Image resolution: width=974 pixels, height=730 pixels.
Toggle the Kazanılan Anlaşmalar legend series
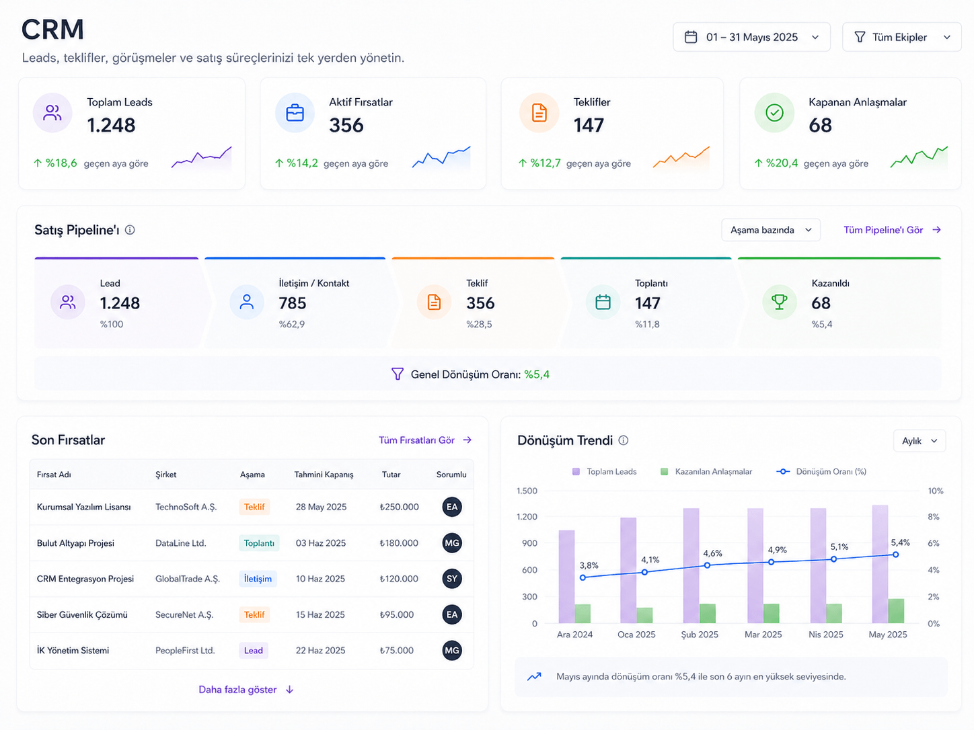706,472
